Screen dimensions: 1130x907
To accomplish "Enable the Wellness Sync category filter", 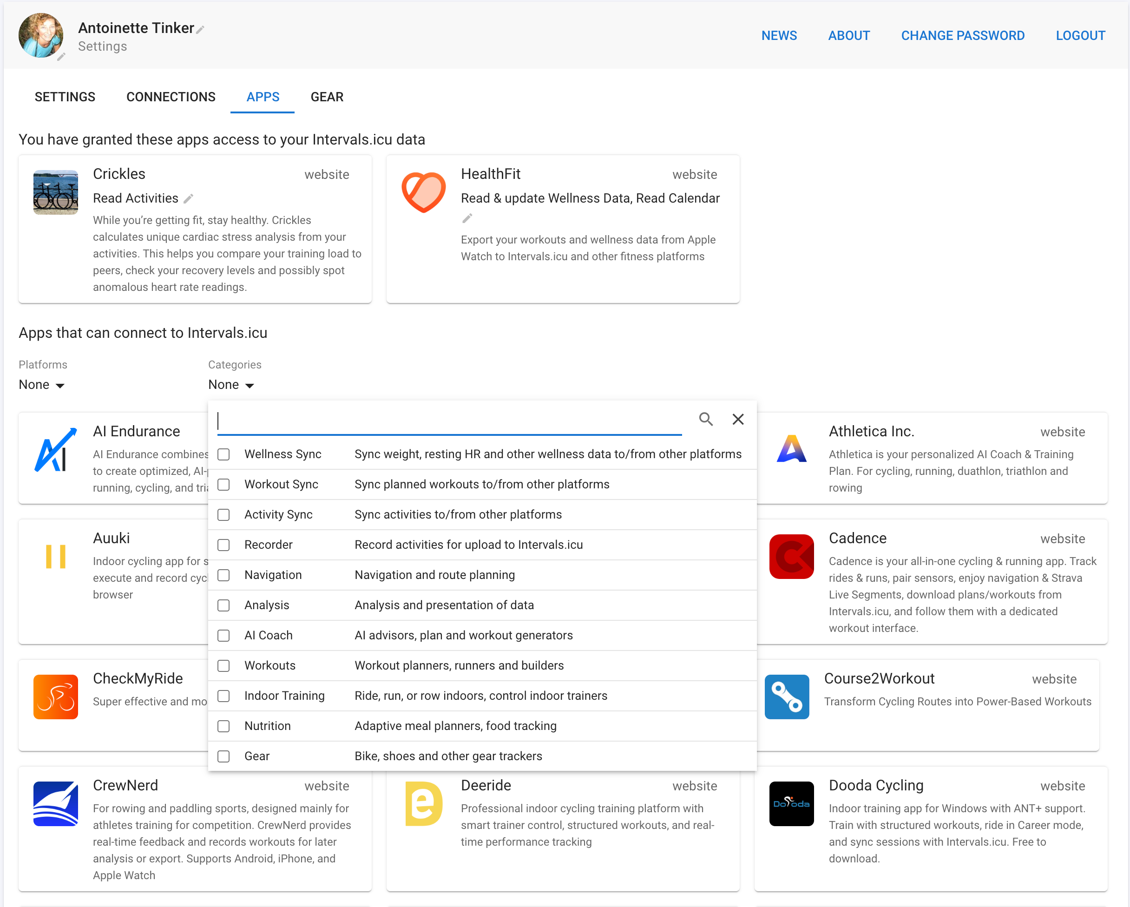I will tap(223, 454).
